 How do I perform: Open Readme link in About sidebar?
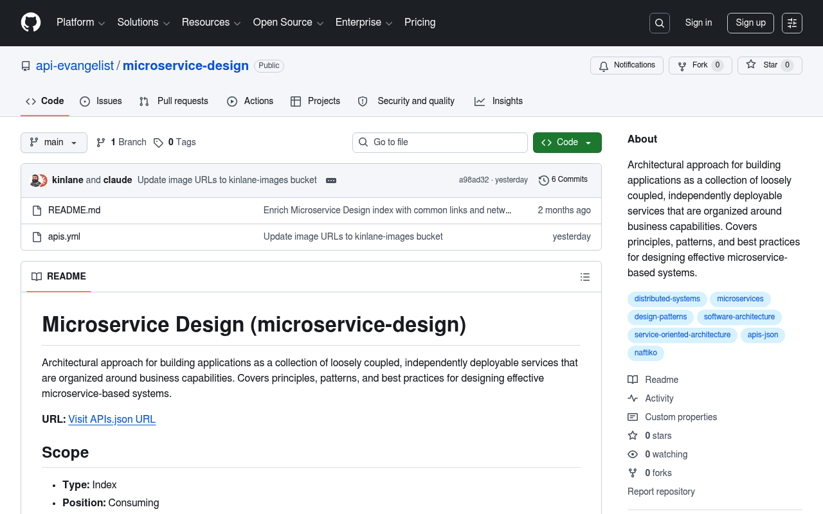[x=653, y=380]
